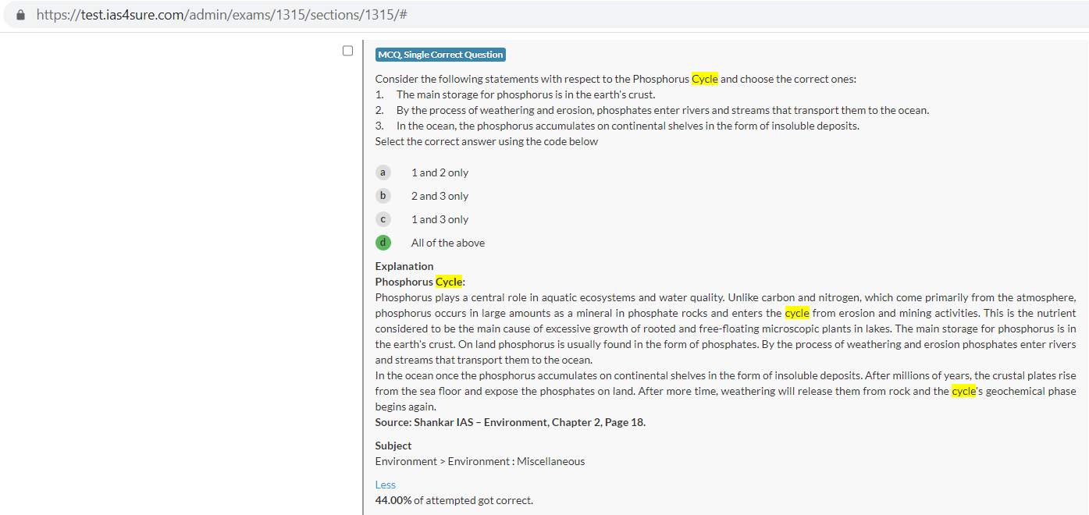Screen dimensions: 1089x515
Task: Click the answer text '1 and 3 only'
Action: 440,219
